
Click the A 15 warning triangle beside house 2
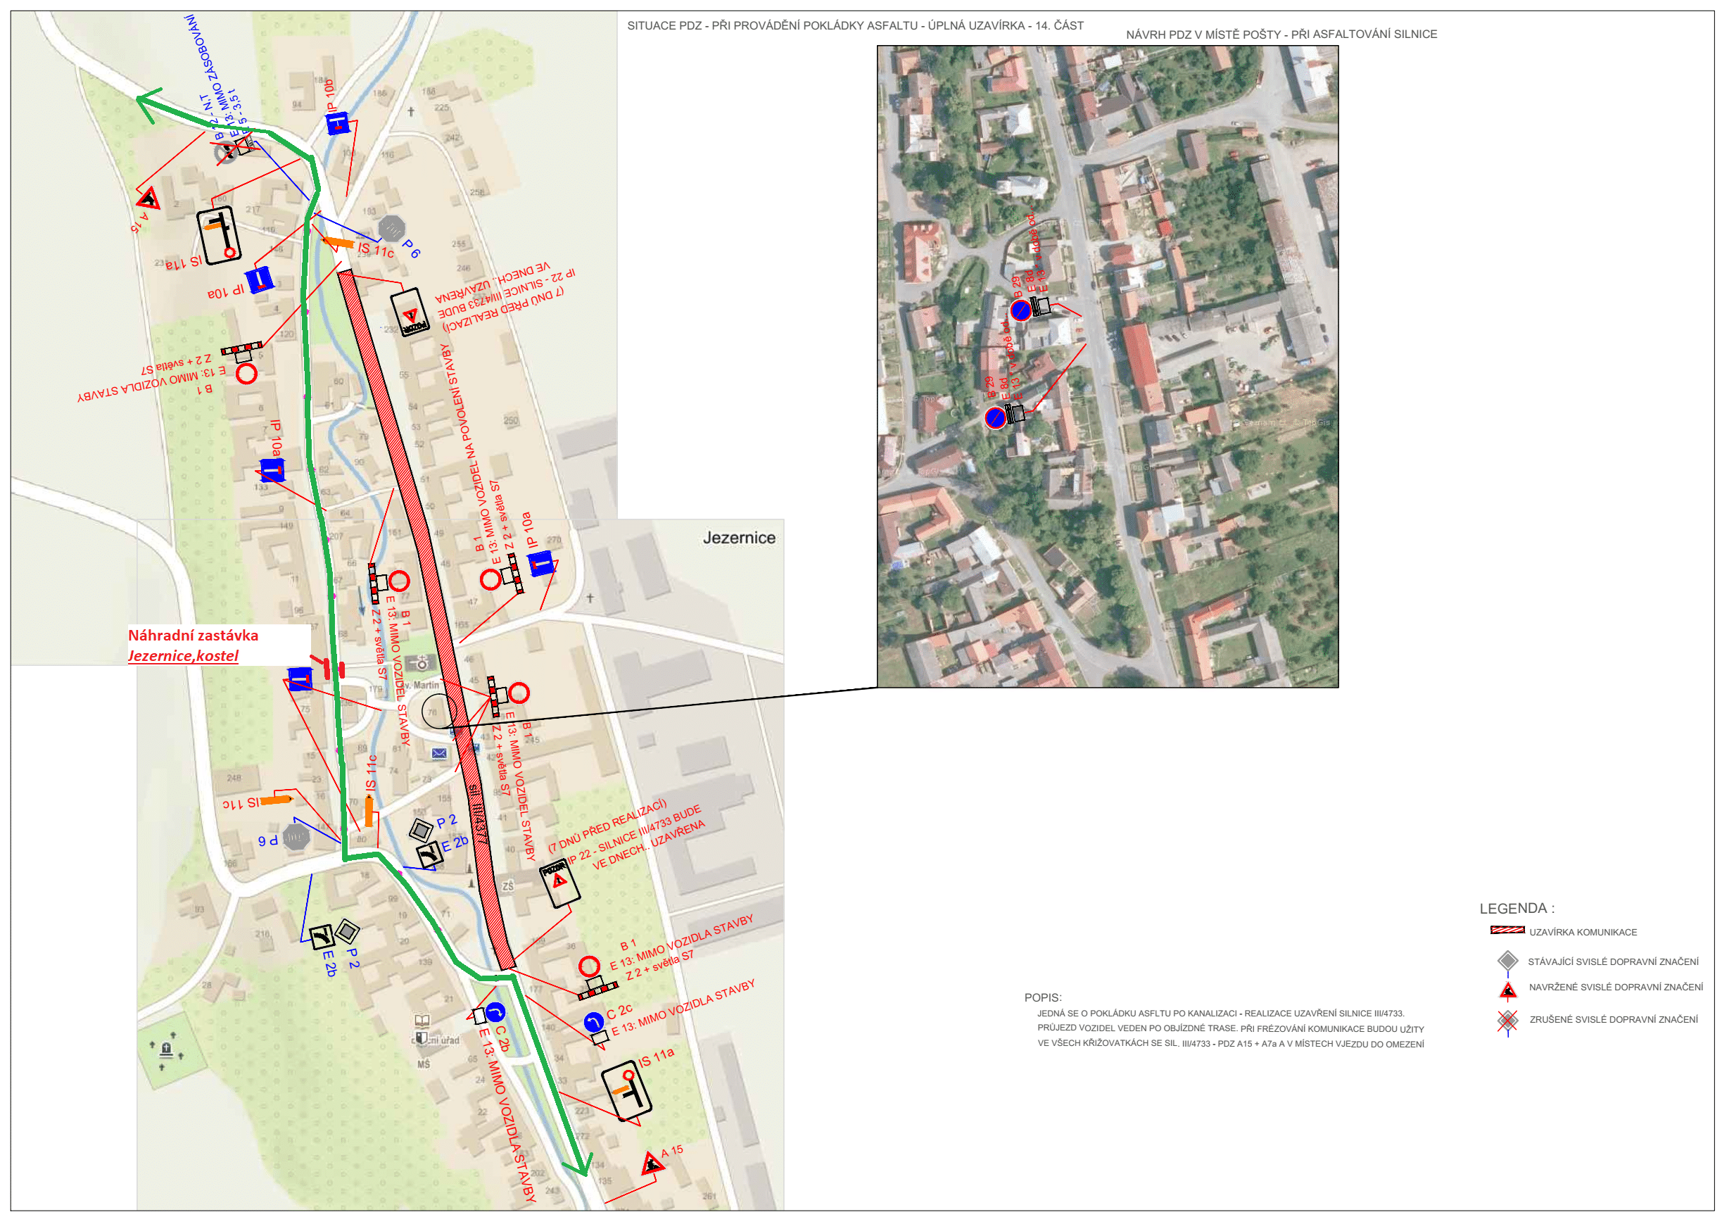point(148,198)
